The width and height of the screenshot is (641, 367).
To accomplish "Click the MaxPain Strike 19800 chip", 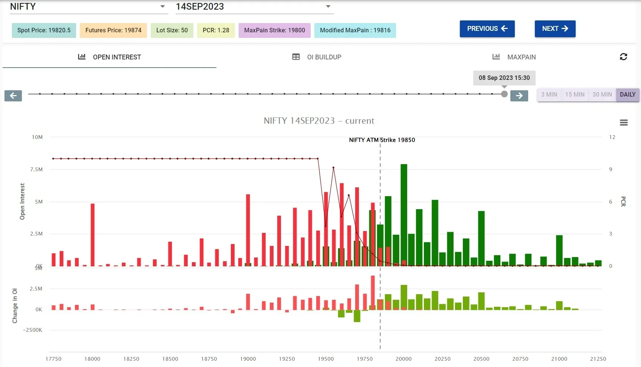I will [275, 30].
